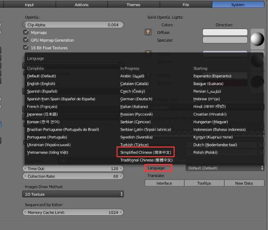Open the Add-ons tab
268x230 pixels.
[x=81, y=5]
